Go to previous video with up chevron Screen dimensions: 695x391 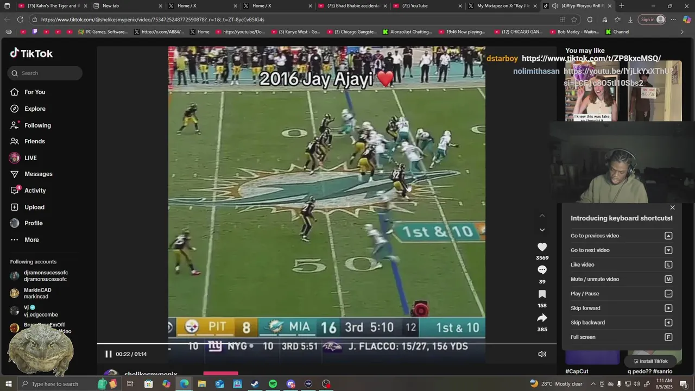[x=542, y=216]
